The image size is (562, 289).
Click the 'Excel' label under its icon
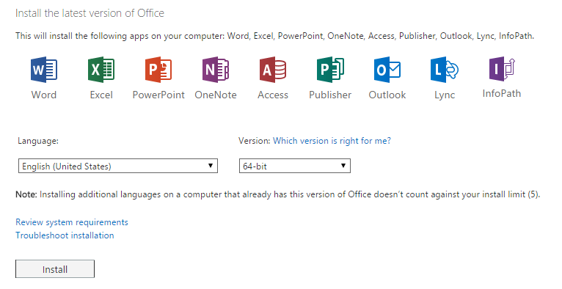click(101, 95)
